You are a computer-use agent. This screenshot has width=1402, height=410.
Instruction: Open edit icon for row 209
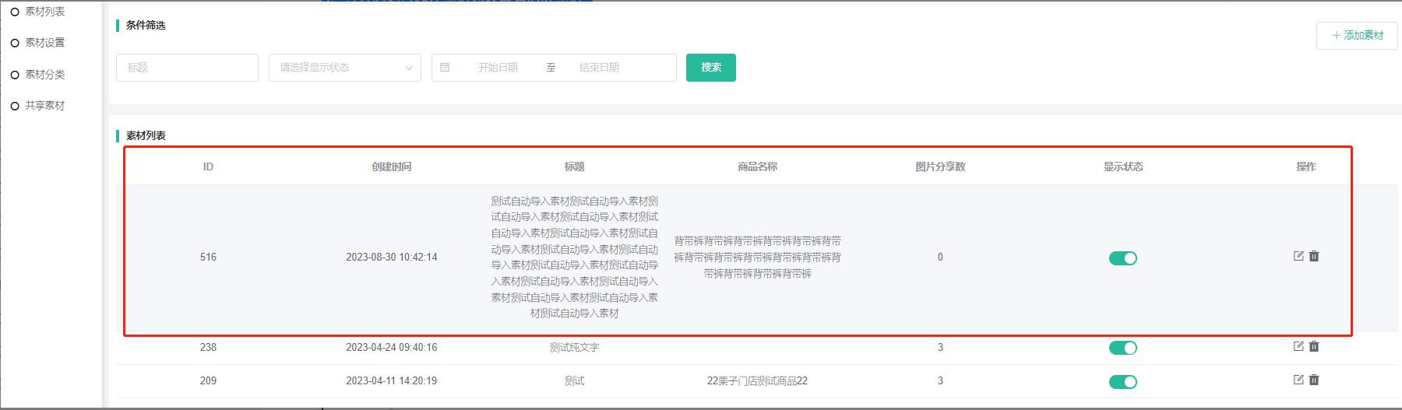click(x=1298, y=380)
